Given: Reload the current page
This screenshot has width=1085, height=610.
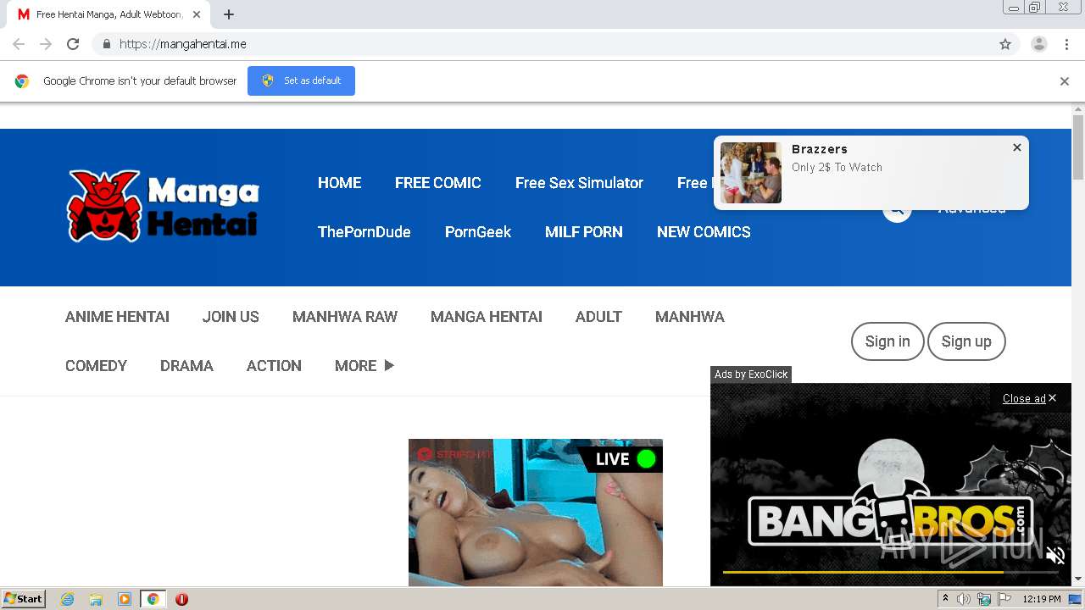Looking at the screenshot, I should [73, 44].
